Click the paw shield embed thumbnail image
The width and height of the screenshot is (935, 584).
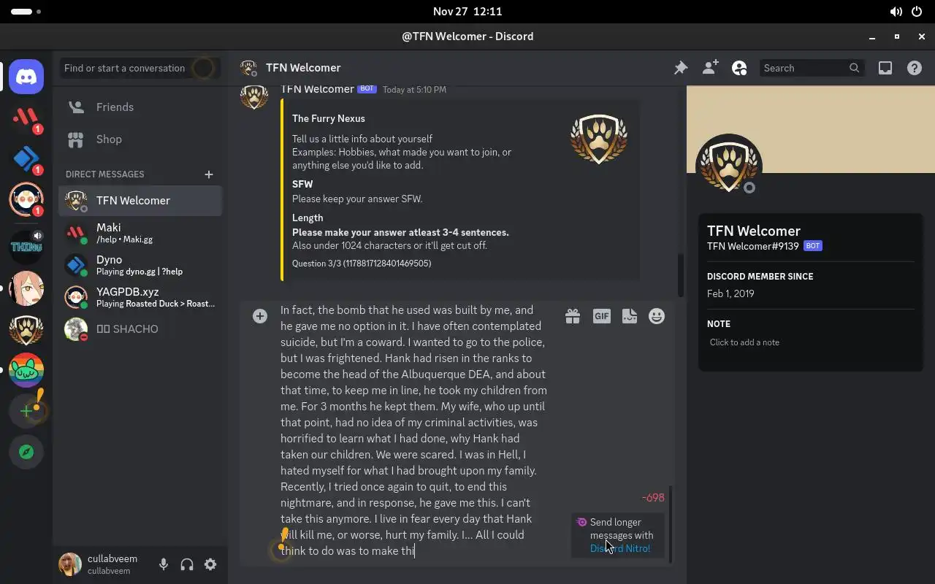pyautogui.click(x=599, y=139)
